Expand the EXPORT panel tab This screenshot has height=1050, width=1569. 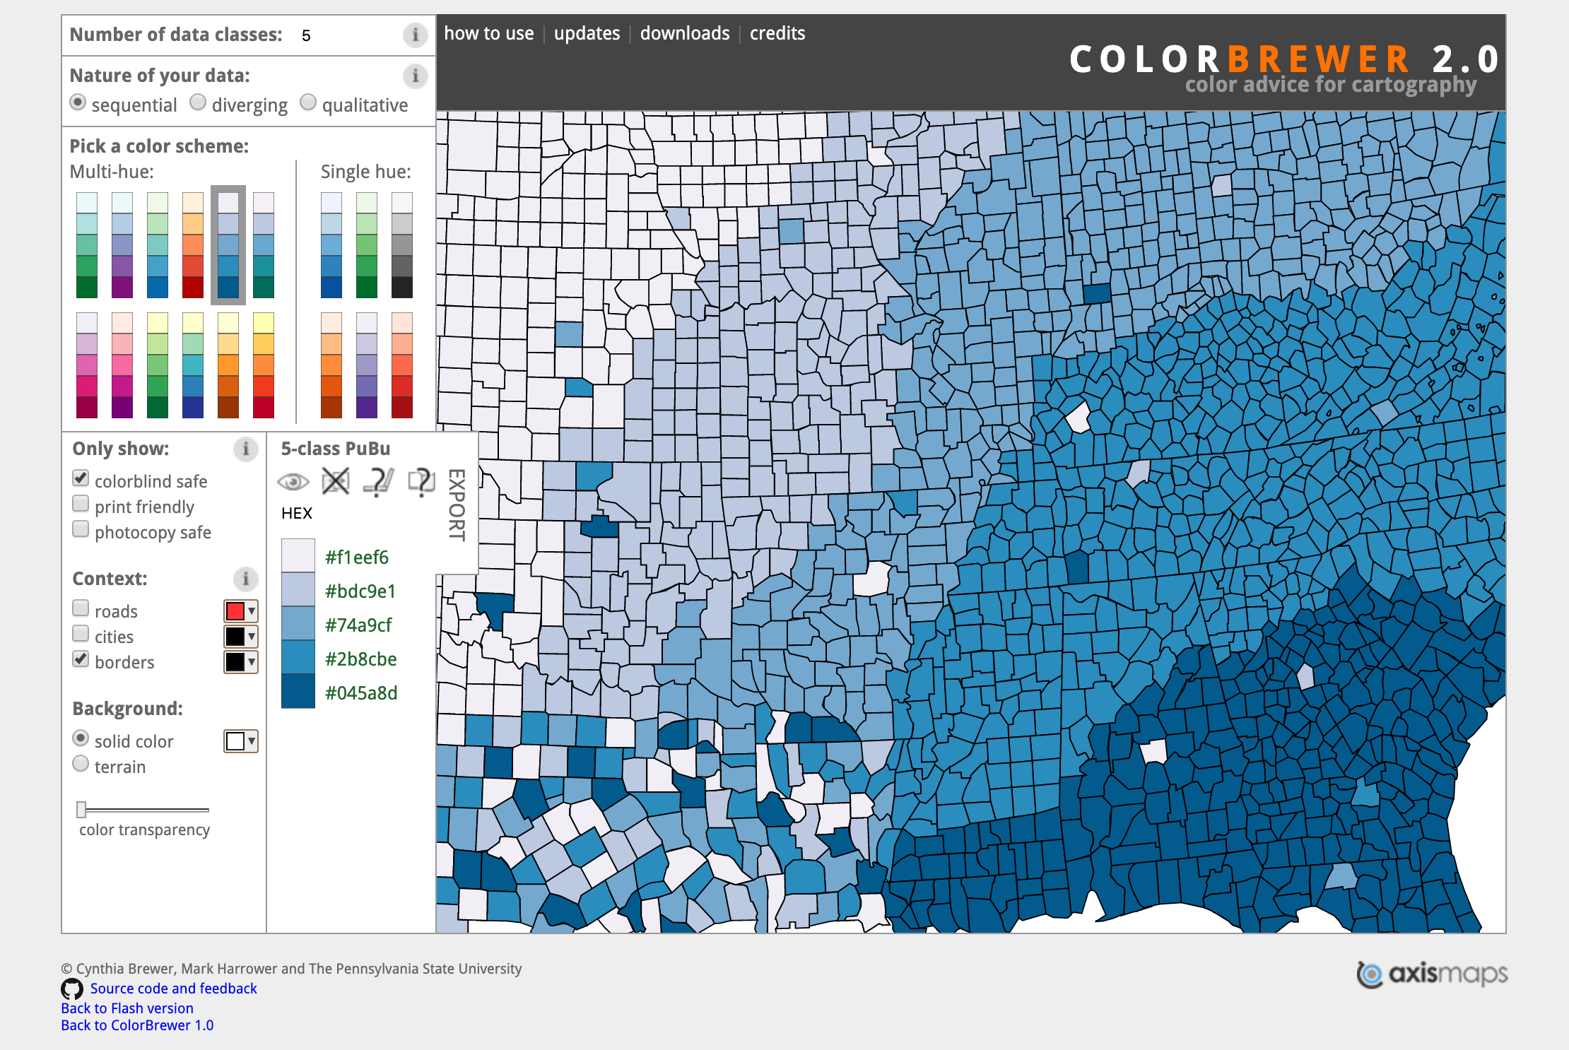(457, 505)
